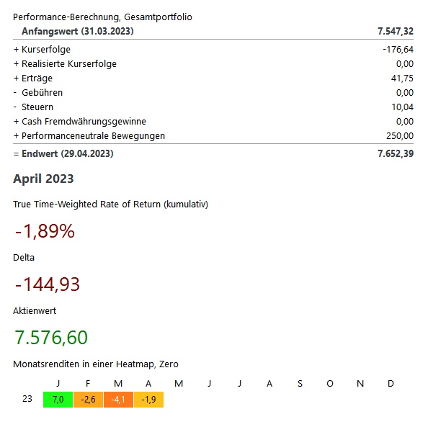The height and width of the screenshot is (427, 428).
Task: Click the Monatsrenditen in einer Heatmap title
Action: coord(96,364)
